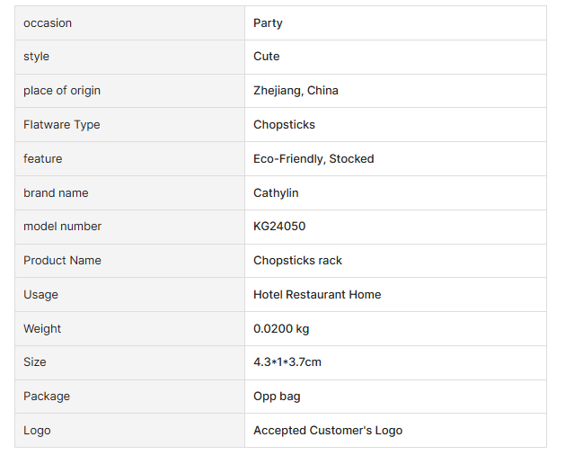The width and height of the screenshot is (565, 455).
Task: Click 'Accepted Customer's Logo' value cell
Action: pyautogui.click(x=328, y=431)
